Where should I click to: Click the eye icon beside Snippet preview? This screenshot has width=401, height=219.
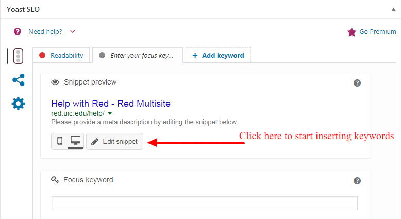(55, 82)
